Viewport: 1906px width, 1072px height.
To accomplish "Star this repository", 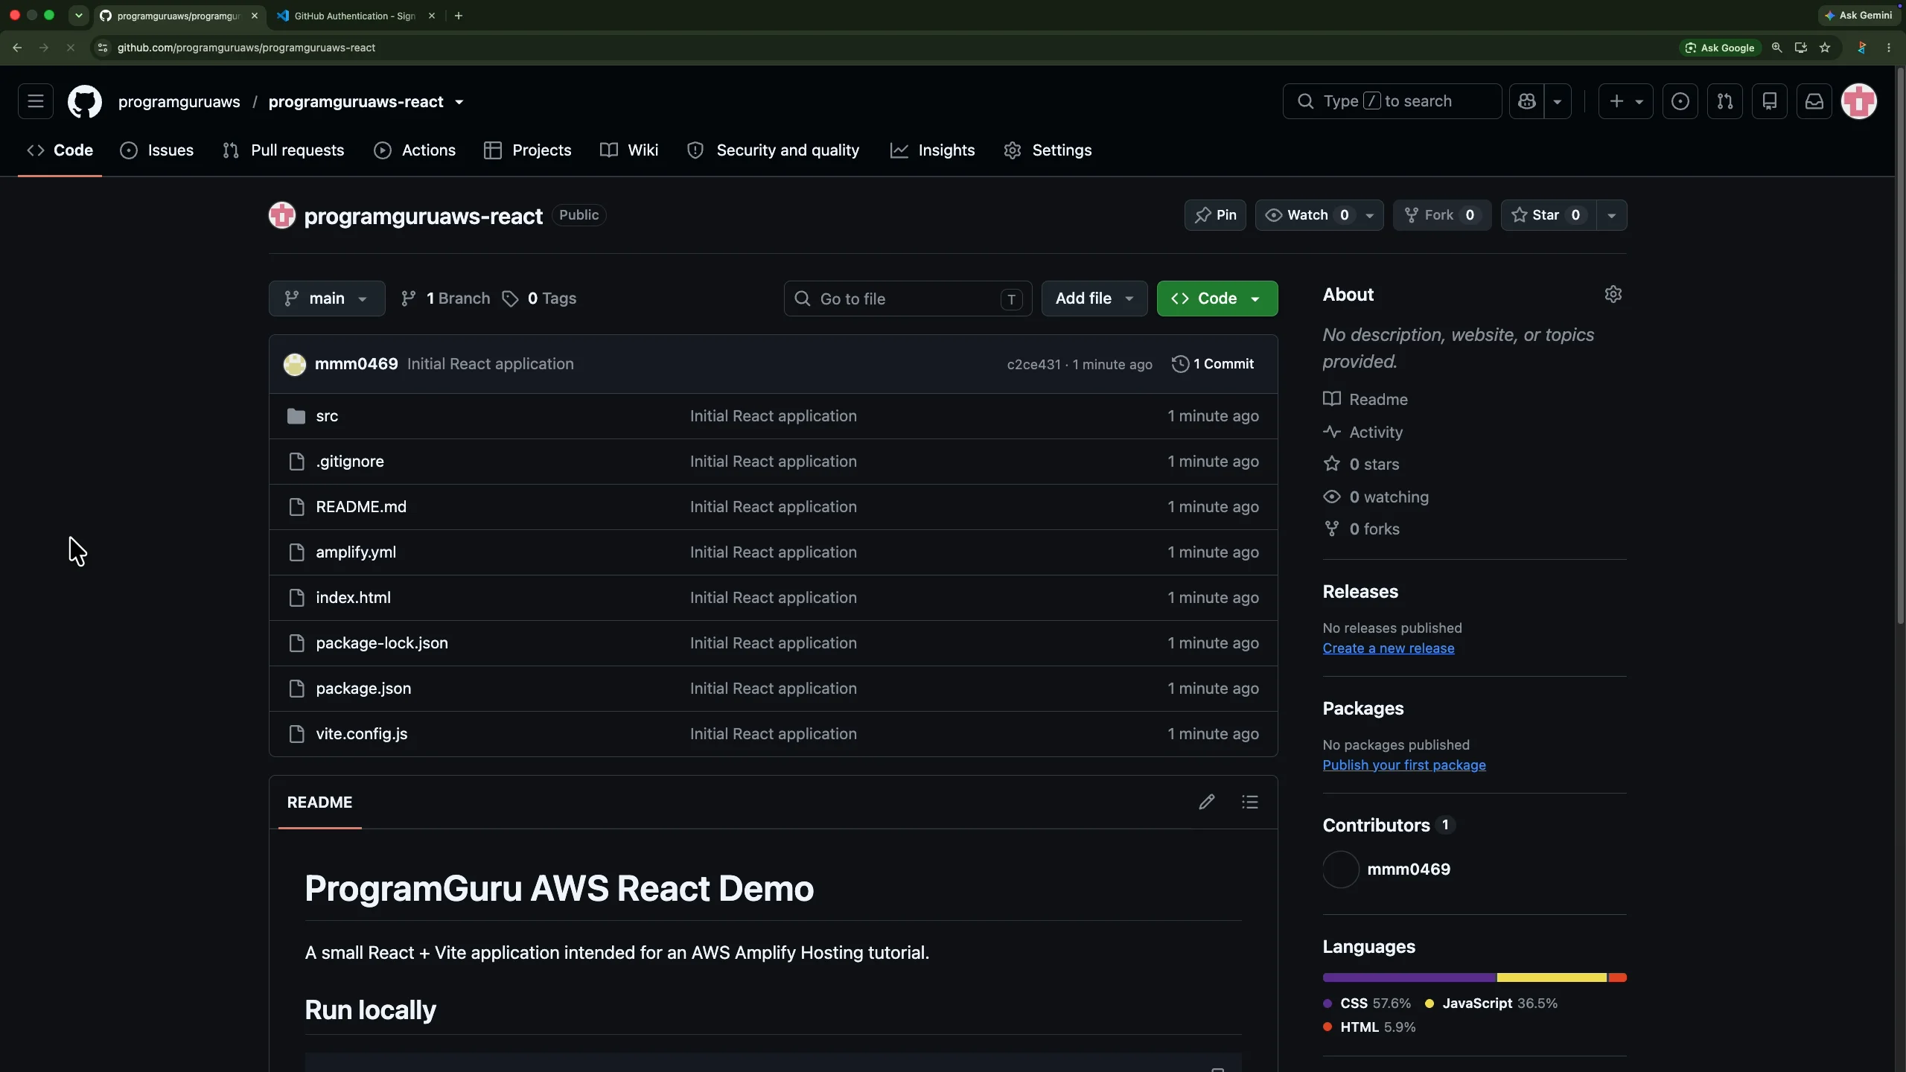I will click(1549, 215).
